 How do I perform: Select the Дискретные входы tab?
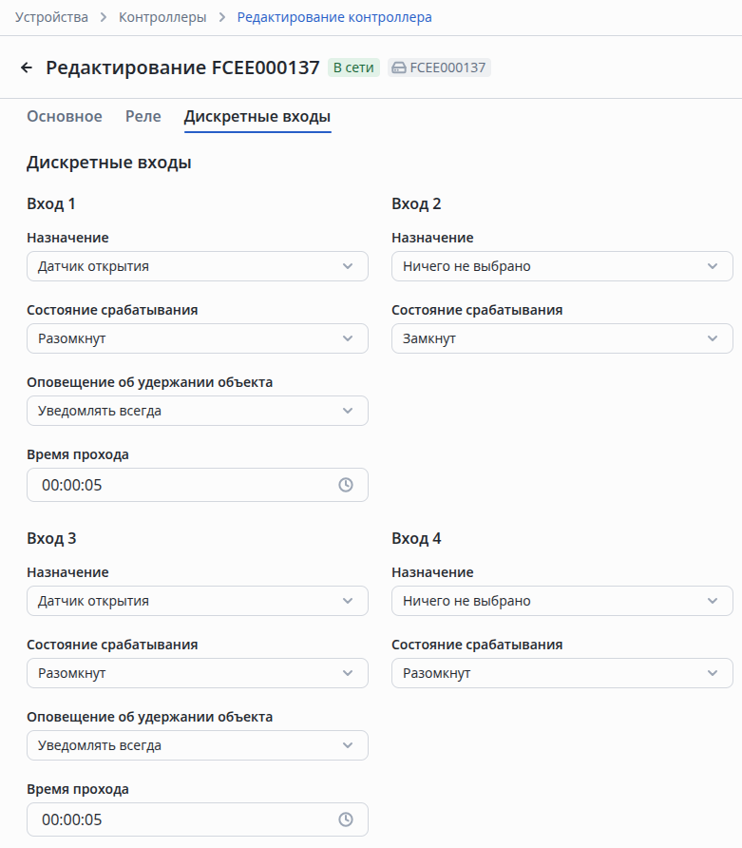pyautogui.click(x=257, y=117)
